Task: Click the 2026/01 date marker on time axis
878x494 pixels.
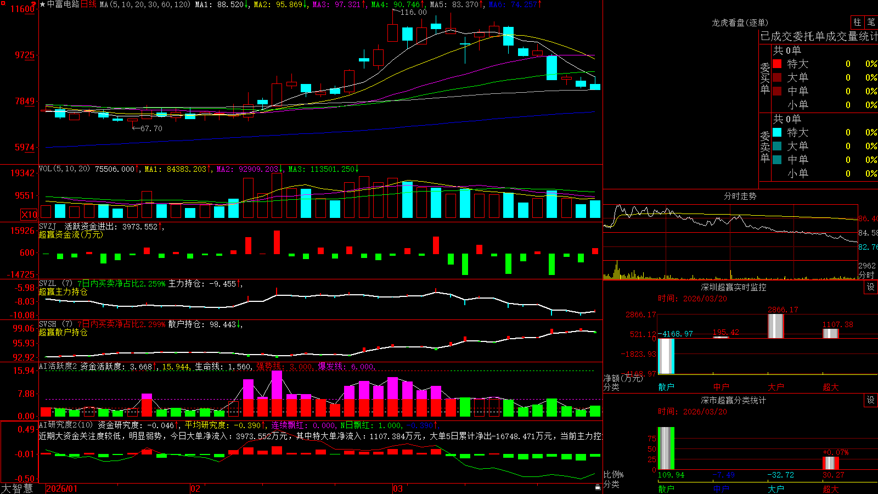Action: click(x=62, y=489)
